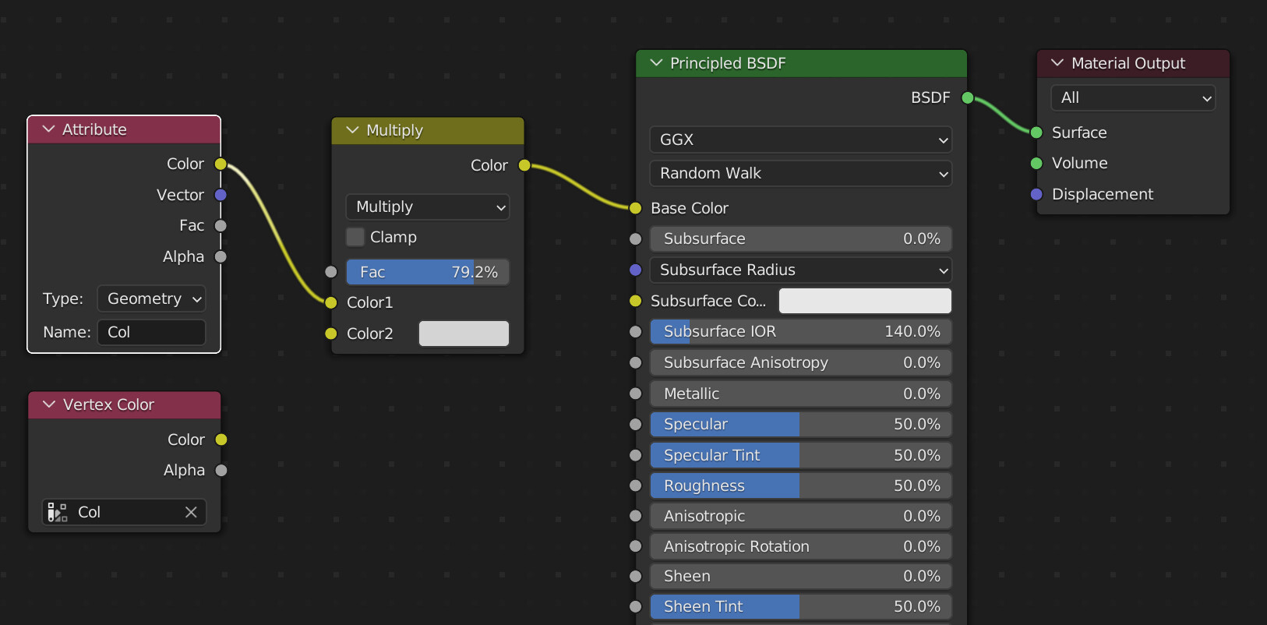
Task: Collapse the Multiply node with its chevron
Action: [x=352, y=130]
